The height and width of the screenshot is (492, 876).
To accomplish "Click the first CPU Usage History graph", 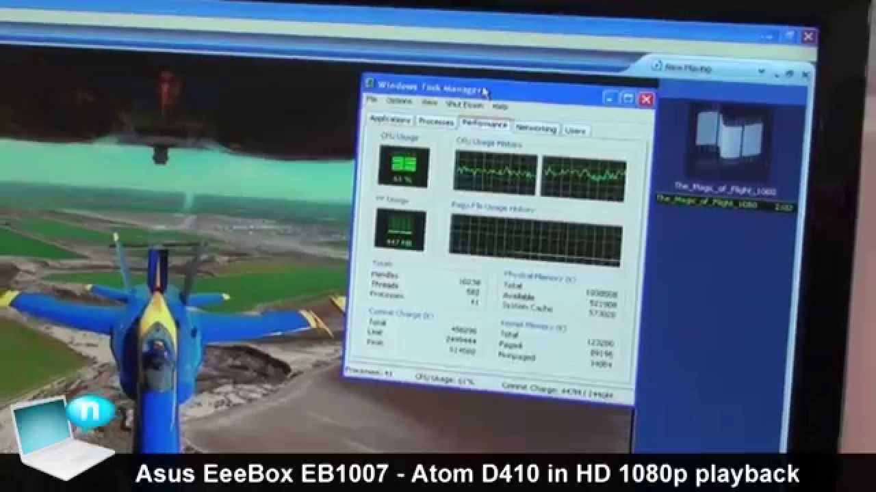I will [x=495, y=173].
